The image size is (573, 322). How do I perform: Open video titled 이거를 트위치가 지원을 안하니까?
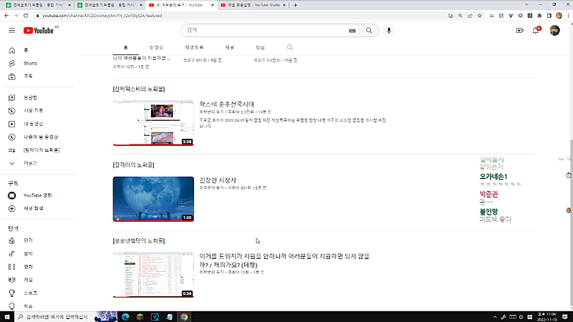pos(284,260)
